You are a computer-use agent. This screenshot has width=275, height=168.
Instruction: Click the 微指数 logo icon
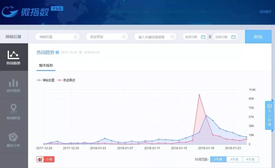click(x=10, y=12)
